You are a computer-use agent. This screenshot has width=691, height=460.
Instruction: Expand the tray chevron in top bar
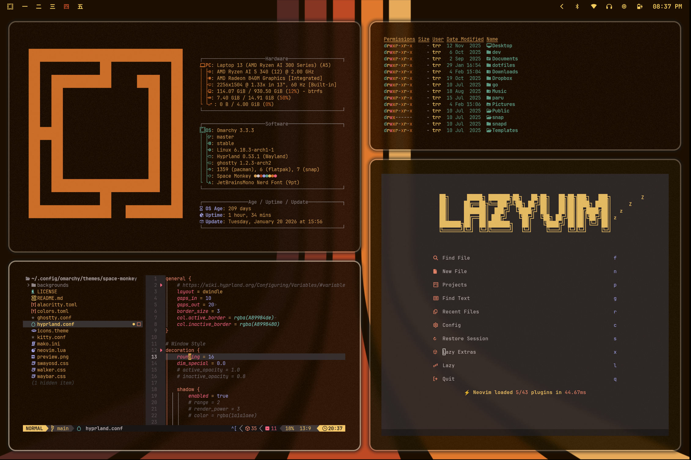point(561,6)
